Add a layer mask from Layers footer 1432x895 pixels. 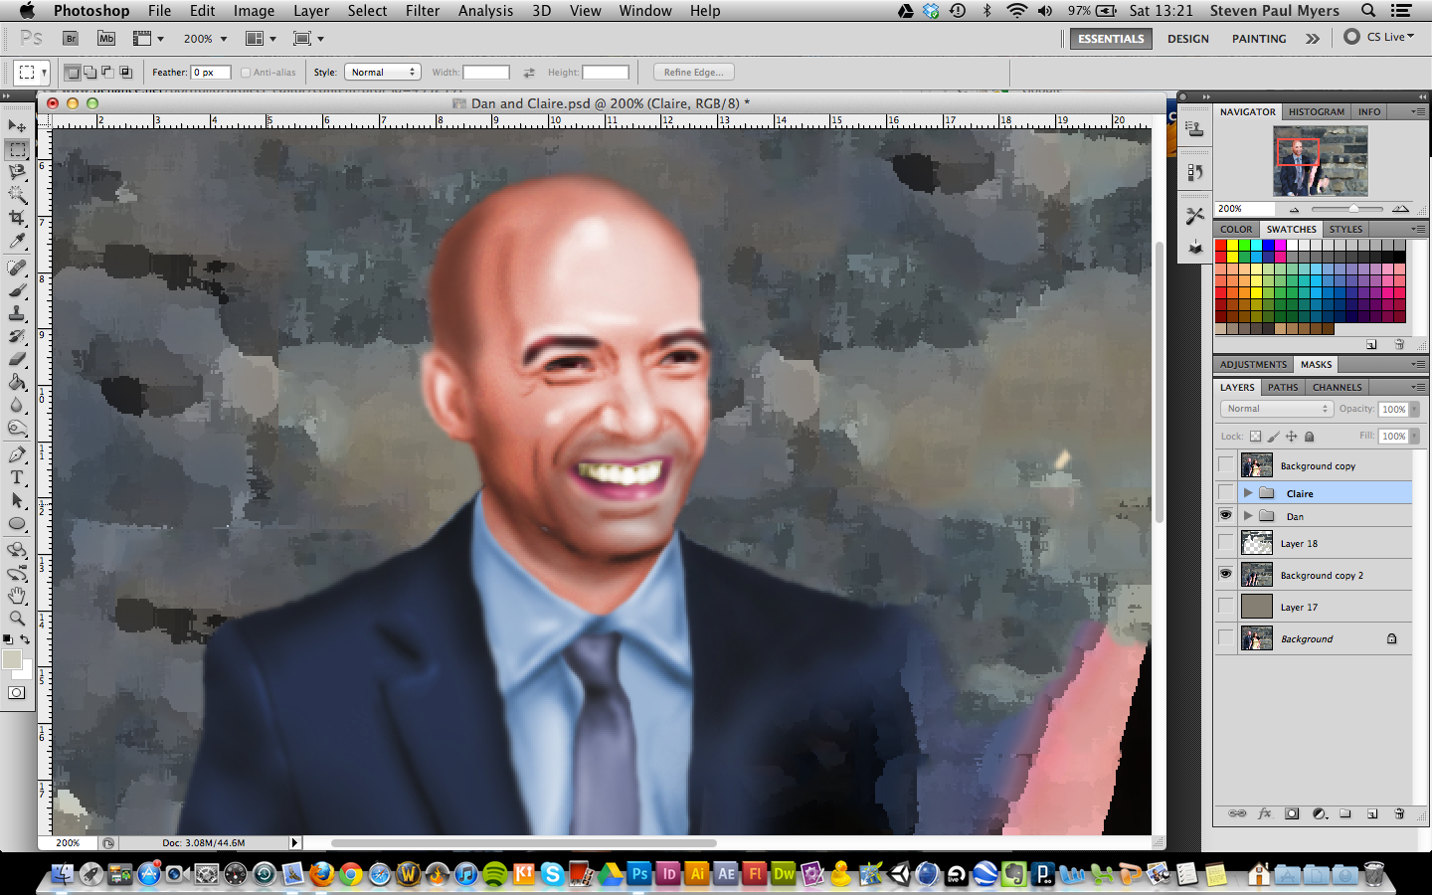coord(1292,813)
